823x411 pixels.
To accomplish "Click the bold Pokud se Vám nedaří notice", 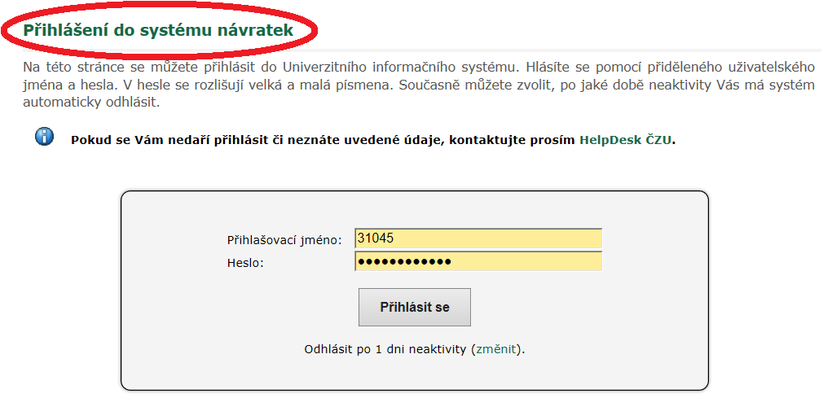I will (372, 141).
